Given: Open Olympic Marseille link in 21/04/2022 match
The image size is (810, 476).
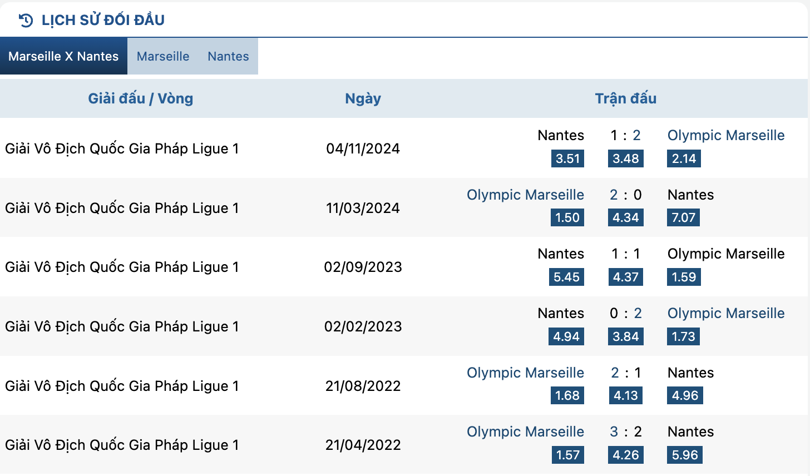Looking at the screenshot, I should [525, 432].
